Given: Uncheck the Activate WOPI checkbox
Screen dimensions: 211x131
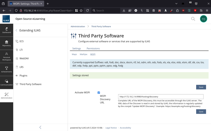Looking at the screenshot, I should (x=99, y=93).
